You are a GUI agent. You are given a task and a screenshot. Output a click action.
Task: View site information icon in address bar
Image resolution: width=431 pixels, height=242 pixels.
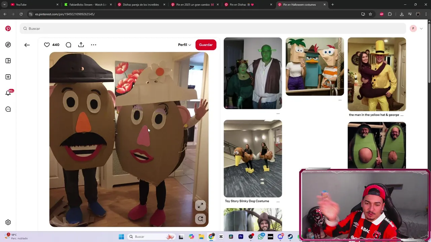(31, 14)
